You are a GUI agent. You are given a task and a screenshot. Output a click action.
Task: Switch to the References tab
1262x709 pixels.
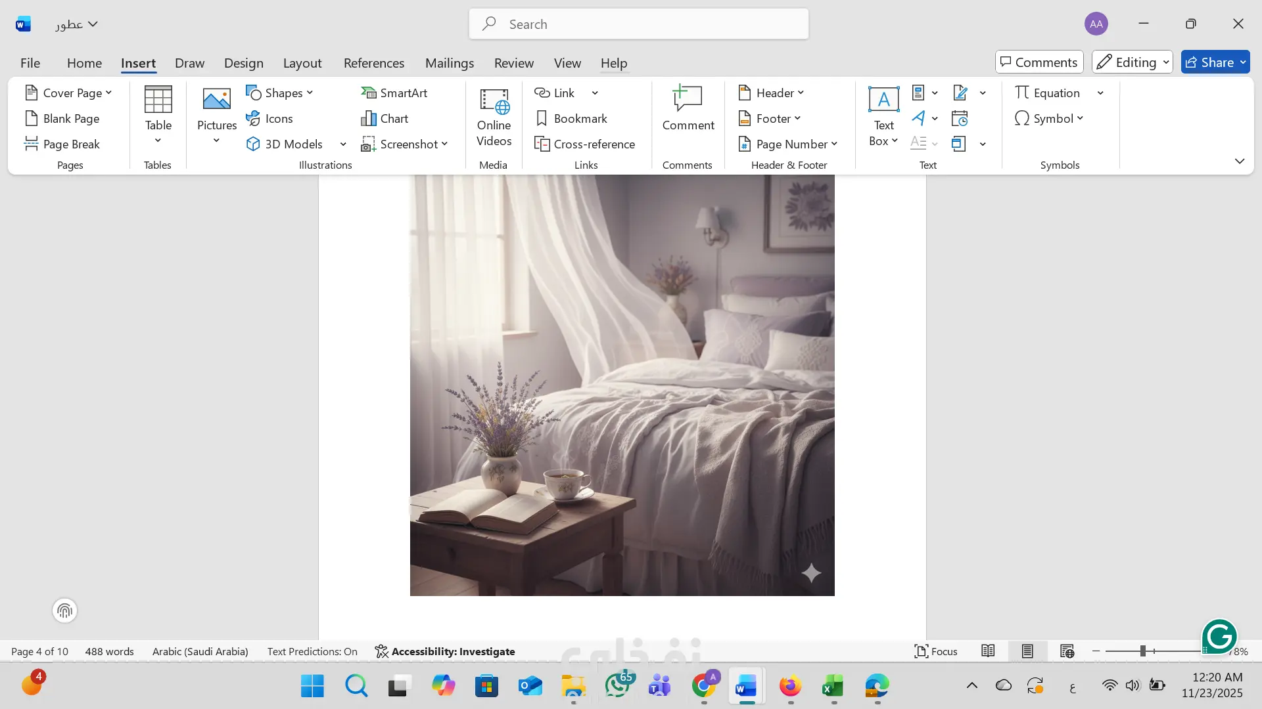pyautogui.click(x=373, y=63)
